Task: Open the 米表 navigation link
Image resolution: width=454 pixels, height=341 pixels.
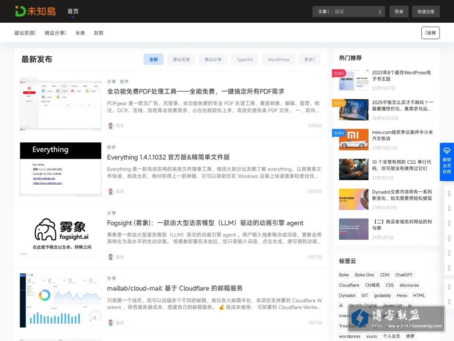Action: coord(80,33)
